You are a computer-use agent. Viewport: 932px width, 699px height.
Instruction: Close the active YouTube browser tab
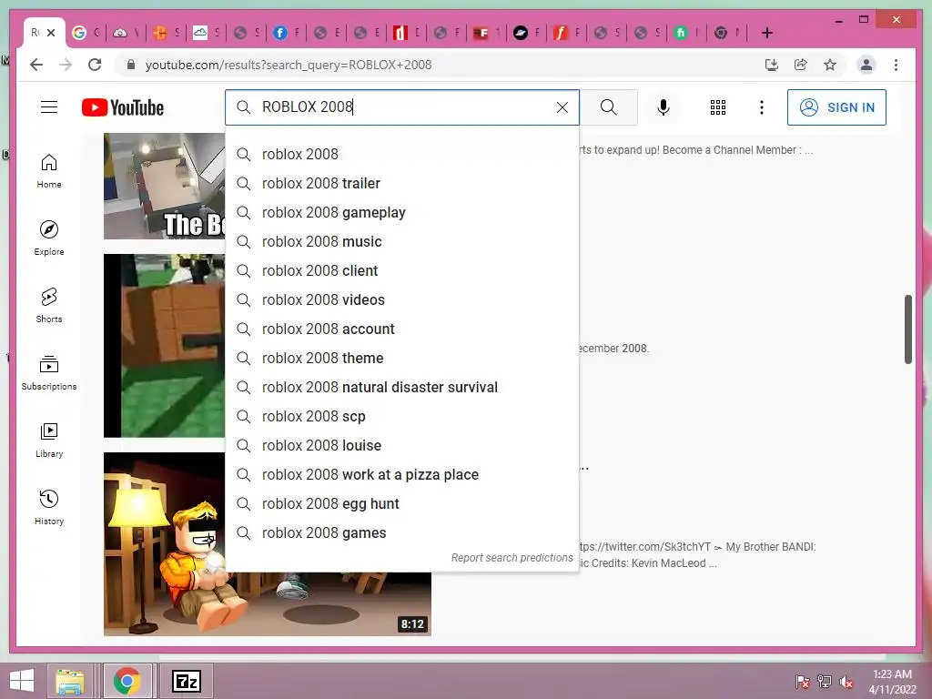(51, 33)
